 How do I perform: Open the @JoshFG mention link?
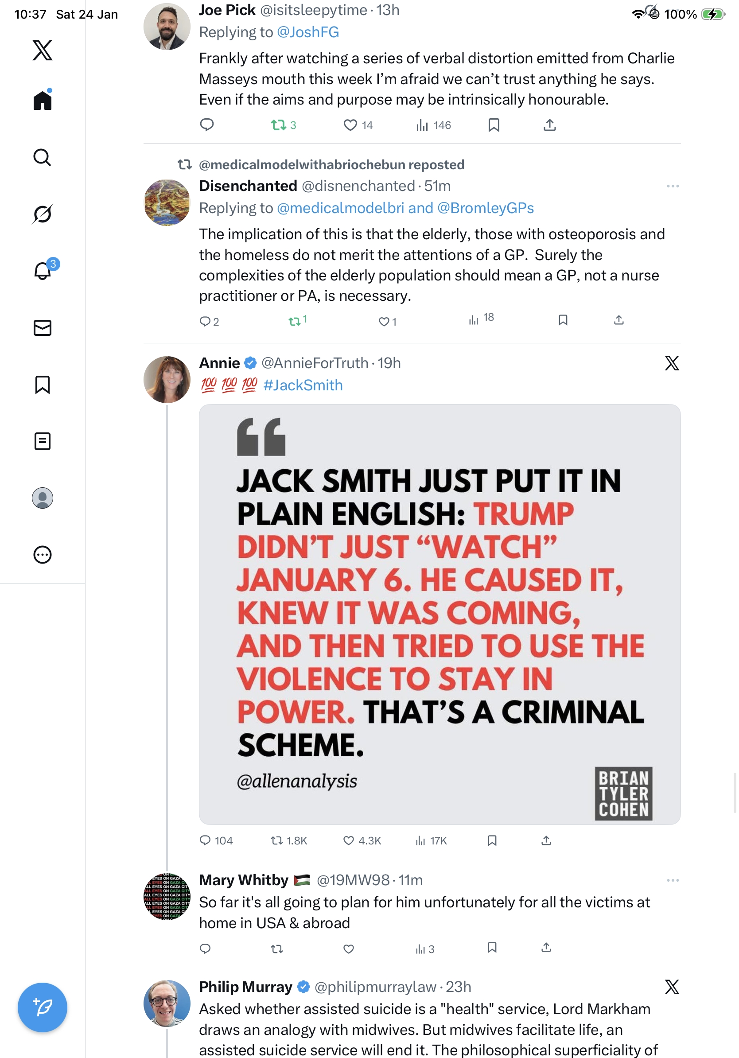(x=308, y=32)
